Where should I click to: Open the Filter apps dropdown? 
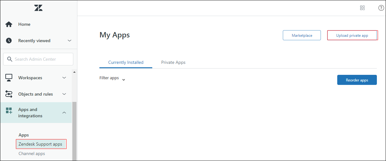click(x=112, y=78)
